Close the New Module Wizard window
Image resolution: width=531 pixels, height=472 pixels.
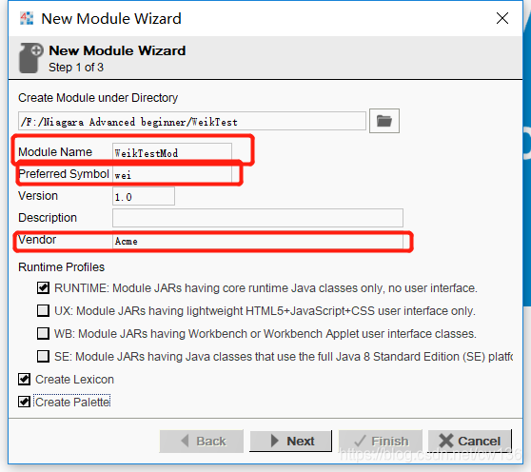502,18
